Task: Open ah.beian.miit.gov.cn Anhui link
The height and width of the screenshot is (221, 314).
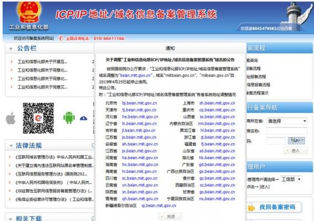Action: (140, 144)
